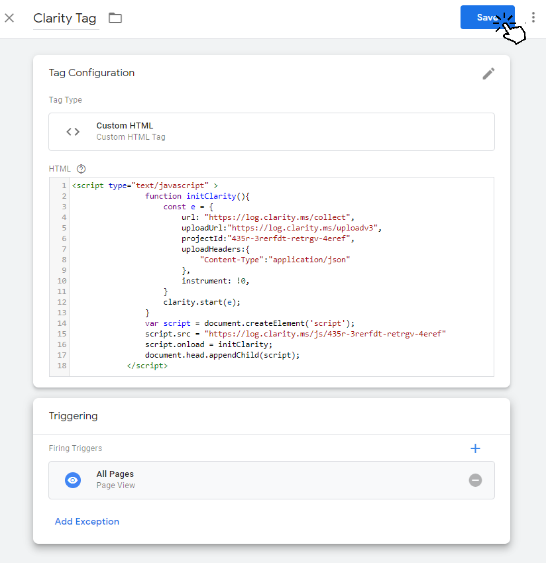This screenshot has width=546, height=563.
Task: Edit Tag Configuration with pencil icon
Action: [x=488, y=74]
